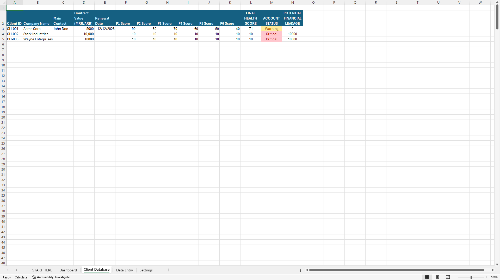Screen dimensions: 500x280
Task: Select row 3 header
Action: point(3,29)
